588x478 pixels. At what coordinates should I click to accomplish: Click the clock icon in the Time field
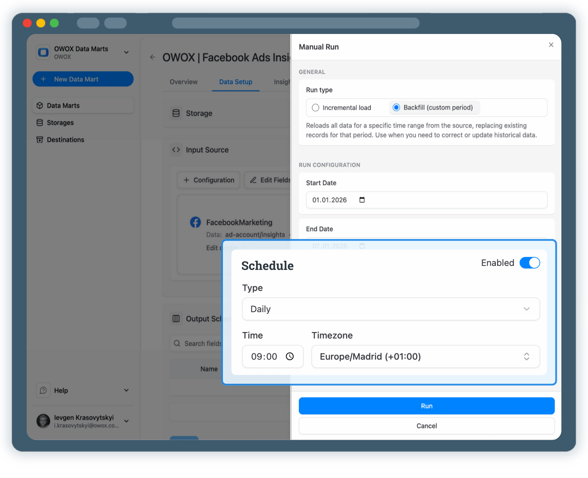[x=290, y=356]
